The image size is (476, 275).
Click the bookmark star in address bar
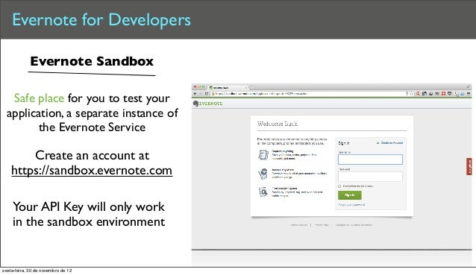click(412, 94)
